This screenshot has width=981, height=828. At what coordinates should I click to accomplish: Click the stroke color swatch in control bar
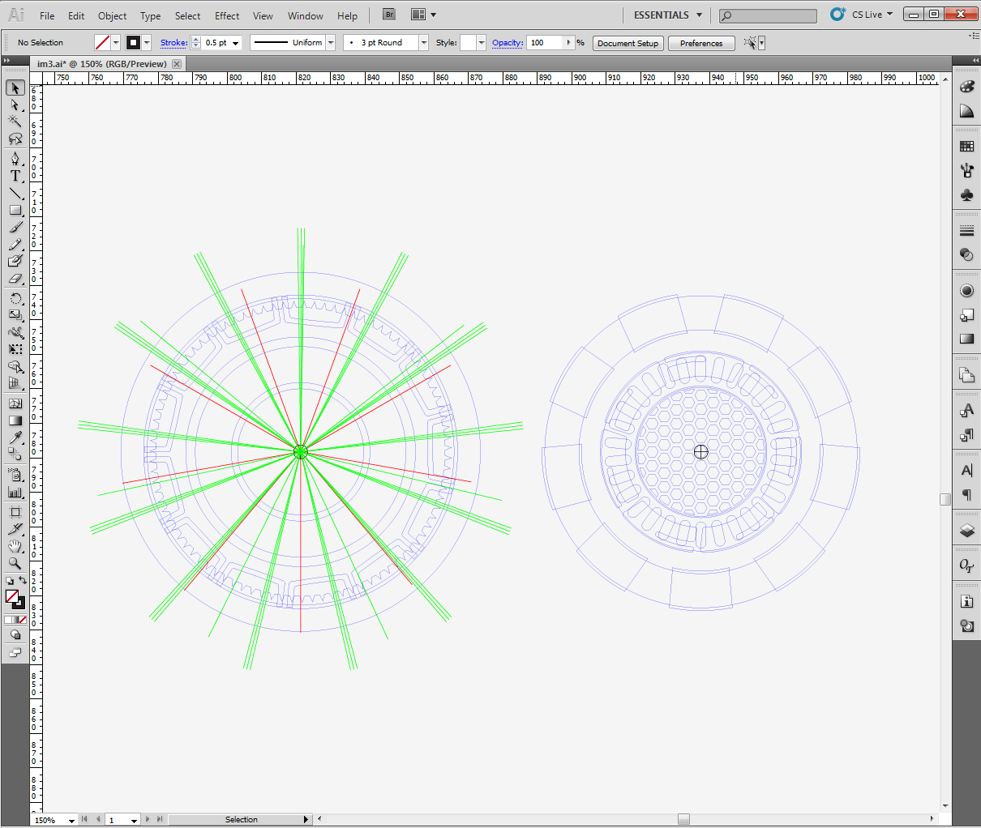[x=134, y=43]
